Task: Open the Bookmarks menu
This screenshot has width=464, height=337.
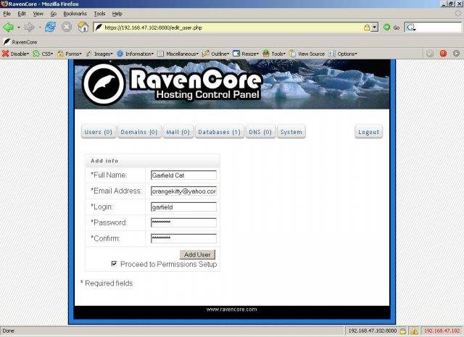Action: (x=75, y=14)
